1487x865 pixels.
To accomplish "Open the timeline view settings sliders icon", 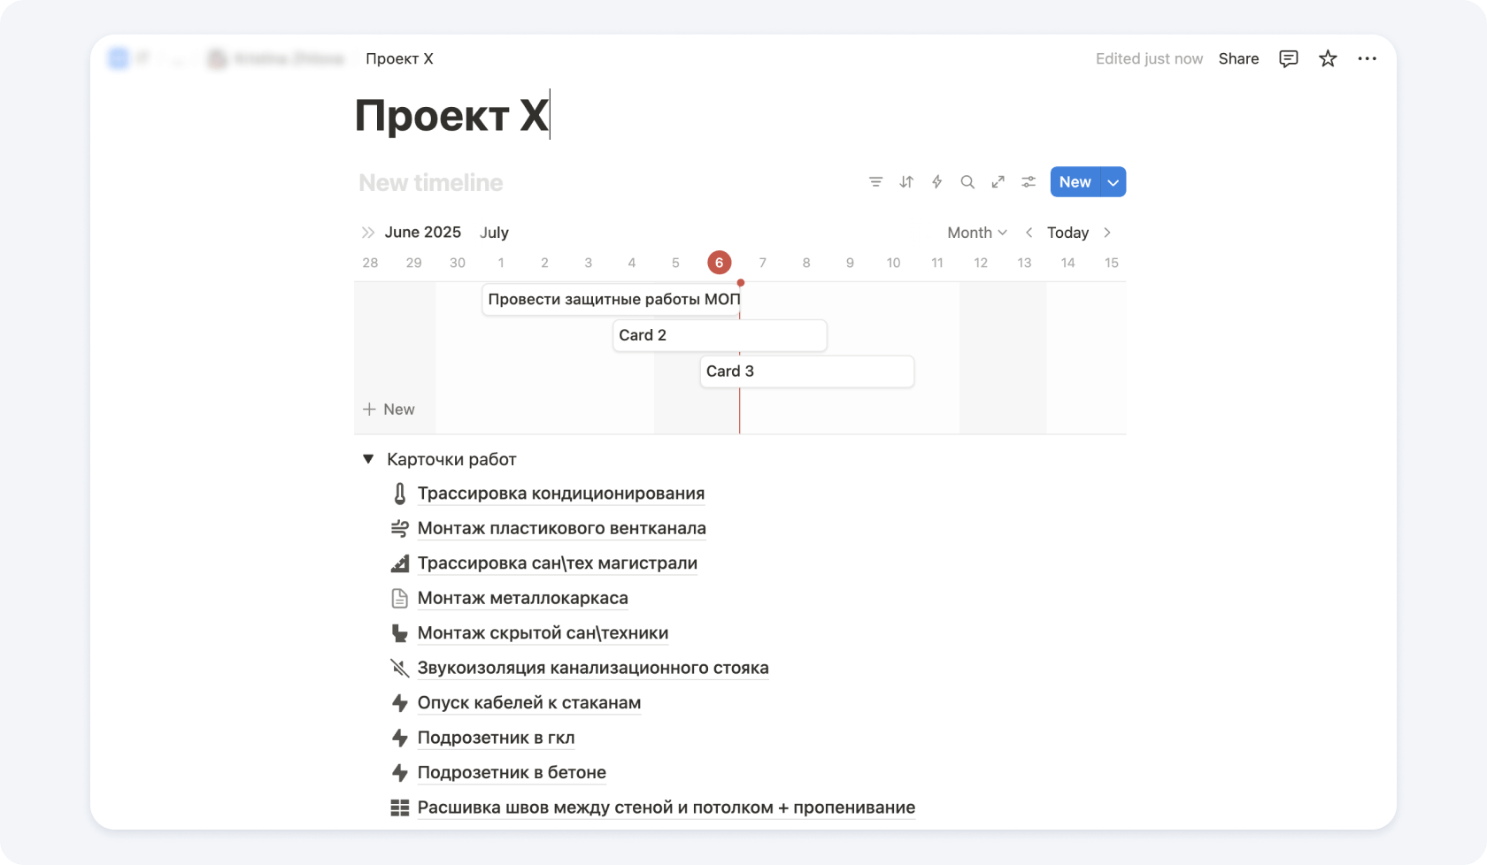I will point(1029,182).
